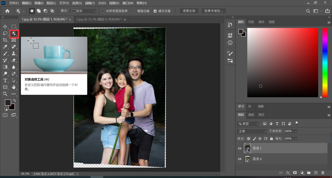Image resolution: width=332 pixels, height=178 pixels.
Task: Hide 图层 1 visibility eye
Action: pos(240,149)
